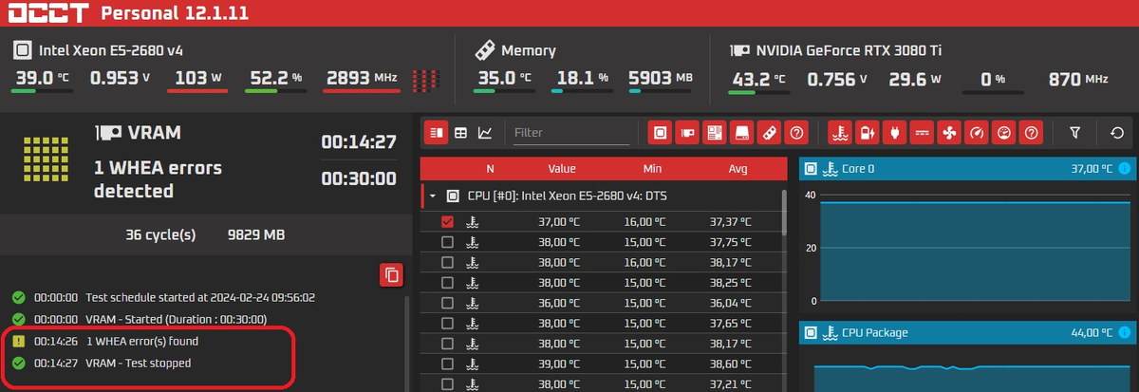Click the 00:14:27 elapsed time readout

(358, 142)
